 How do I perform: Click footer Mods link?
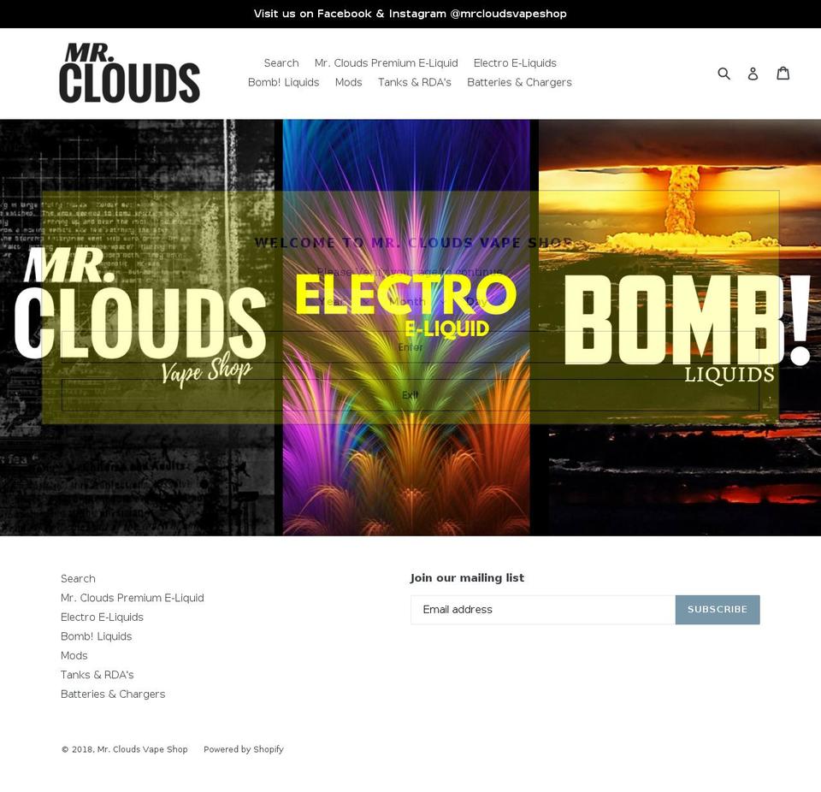74,656
